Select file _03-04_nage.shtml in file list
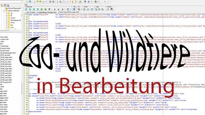 [6, 69]
